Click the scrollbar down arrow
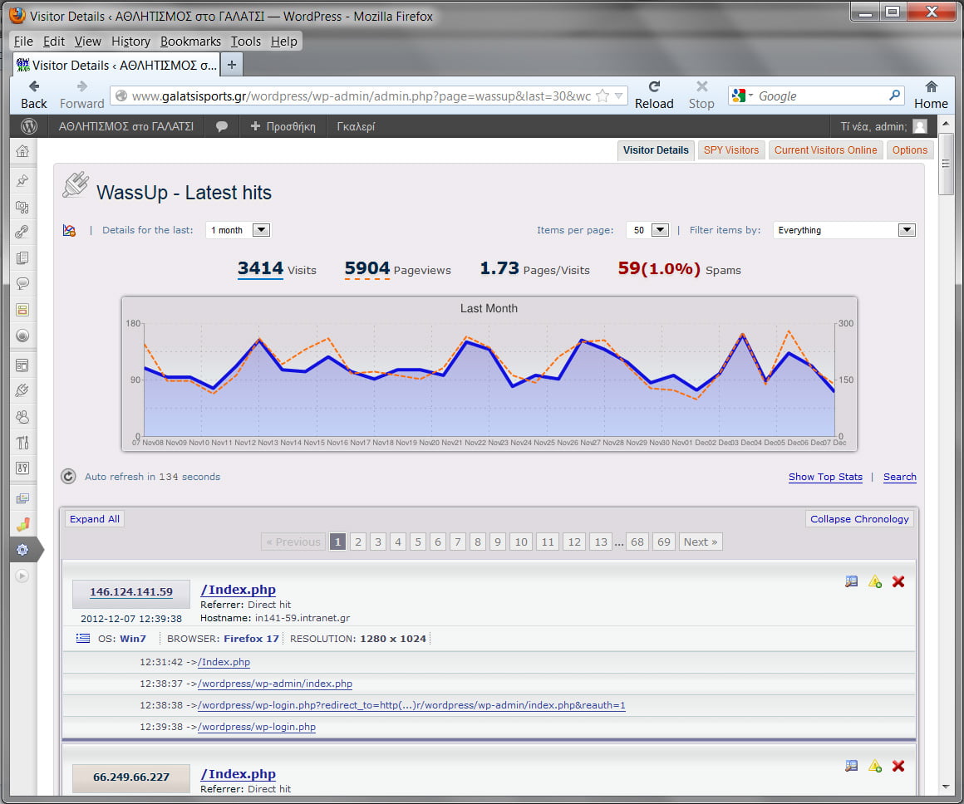This screenshot has height=804, width=964. [946, 787]
